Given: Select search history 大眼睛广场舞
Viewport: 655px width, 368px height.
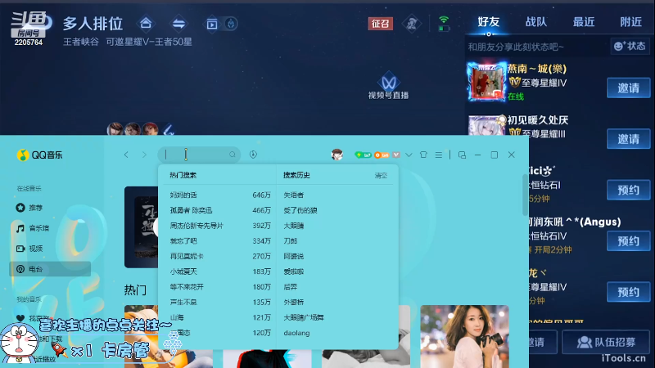Looking at the screenshot, I should click(x=304, y=317).
